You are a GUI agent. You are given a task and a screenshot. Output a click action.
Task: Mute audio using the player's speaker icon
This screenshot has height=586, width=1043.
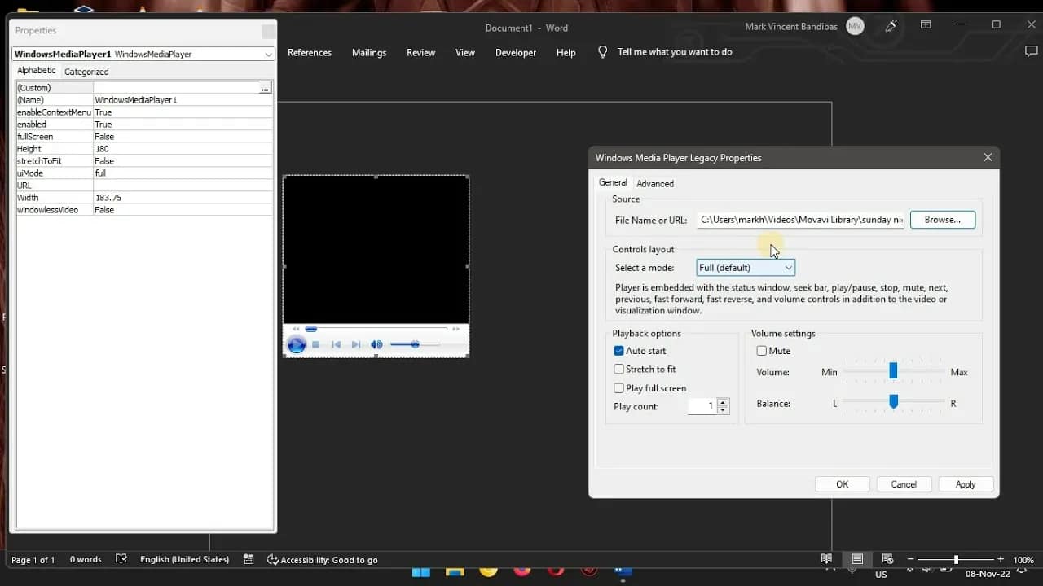point(376,344)
